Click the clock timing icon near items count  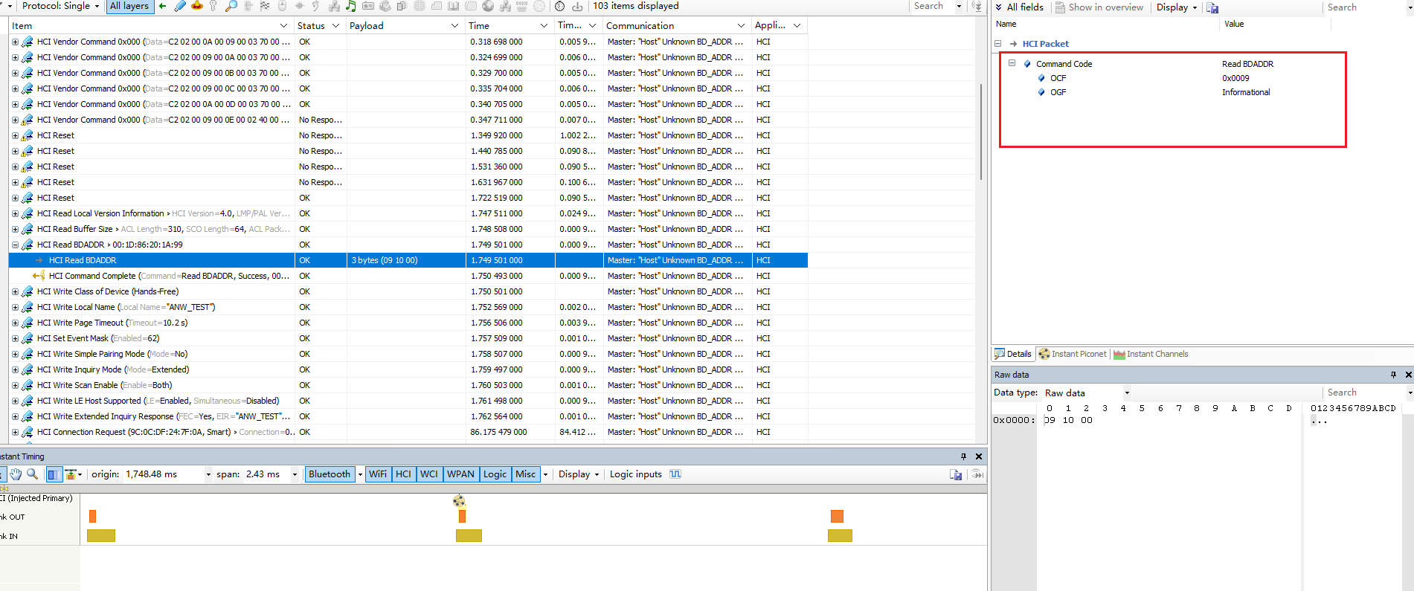pos(559,6)
